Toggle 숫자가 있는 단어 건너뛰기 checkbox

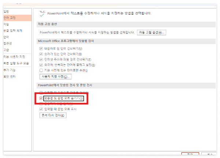(41, 54)
